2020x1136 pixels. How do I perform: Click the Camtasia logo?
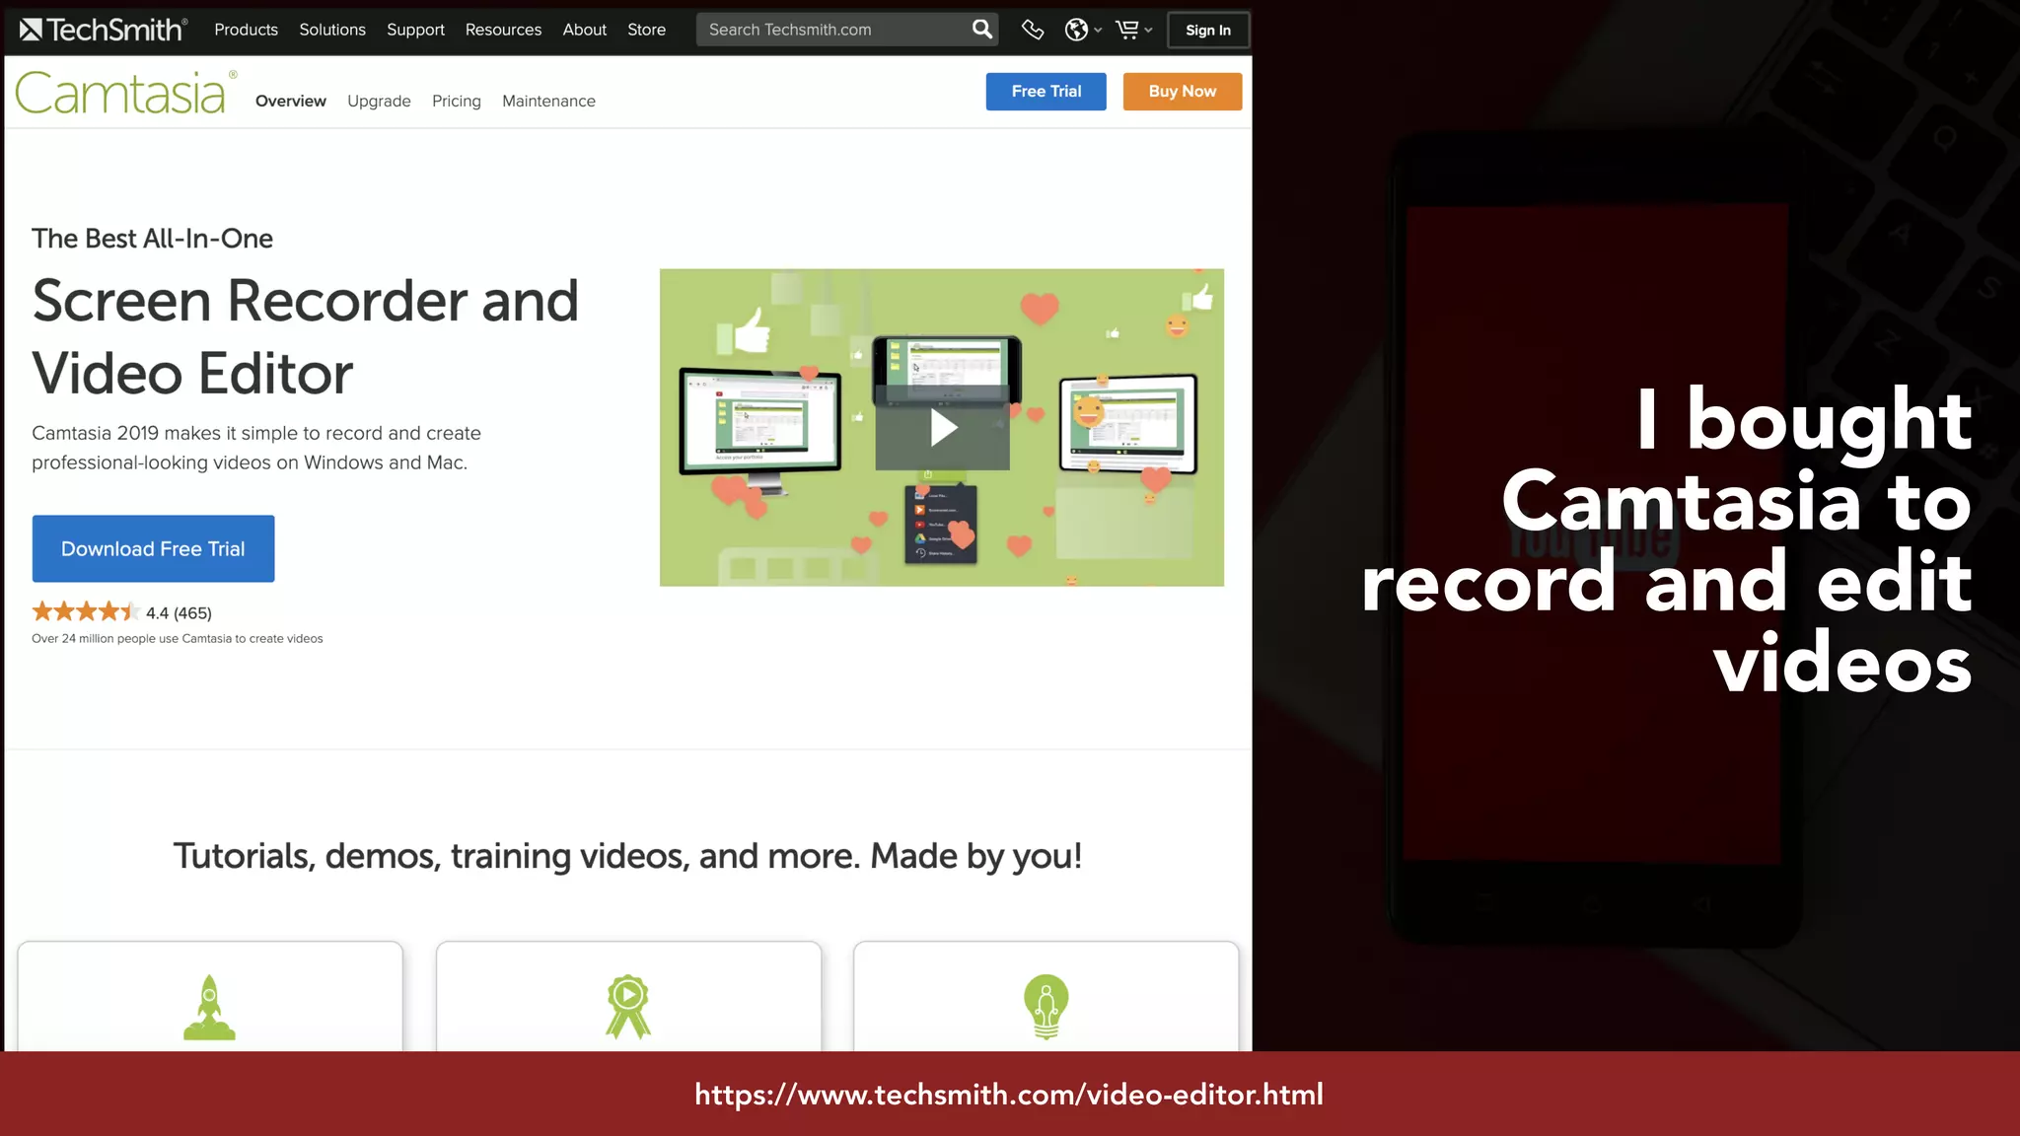click(x=125, y=93)
